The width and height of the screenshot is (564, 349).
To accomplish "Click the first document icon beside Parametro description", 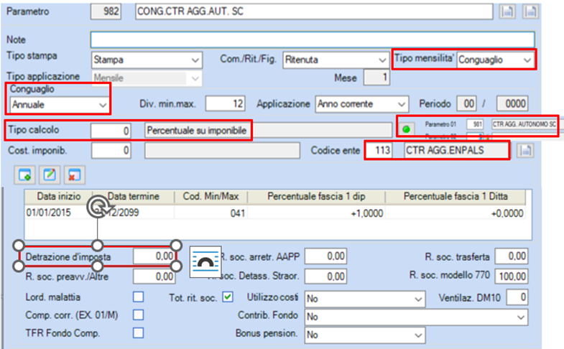I will pos(507,11).
